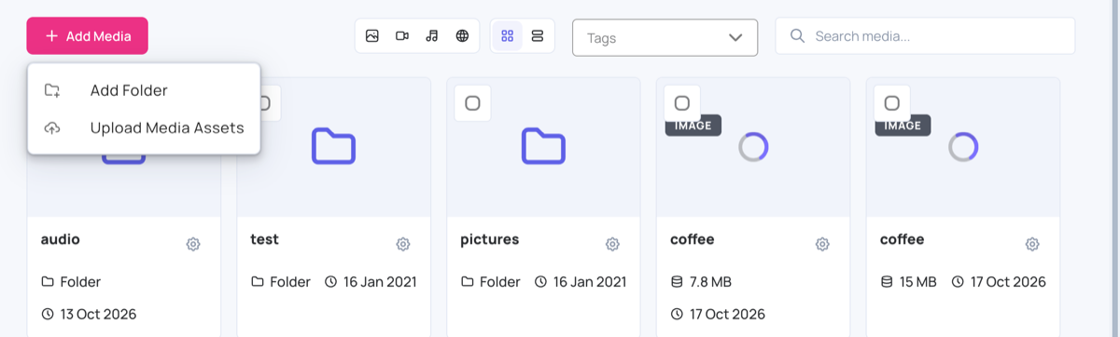Click the test folder name
Image resolution: width=1120 pixels, height=337 pixels.
point(265,239)
